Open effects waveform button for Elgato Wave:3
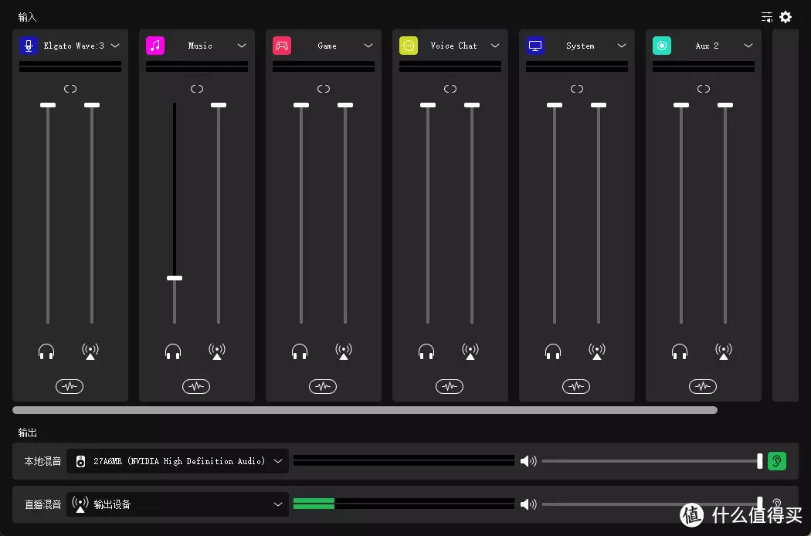The image size is (811, 536). tap(70, 386)
